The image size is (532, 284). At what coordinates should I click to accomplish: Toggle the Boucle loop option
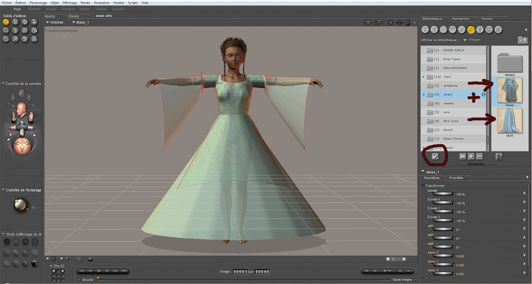point(79,280)
